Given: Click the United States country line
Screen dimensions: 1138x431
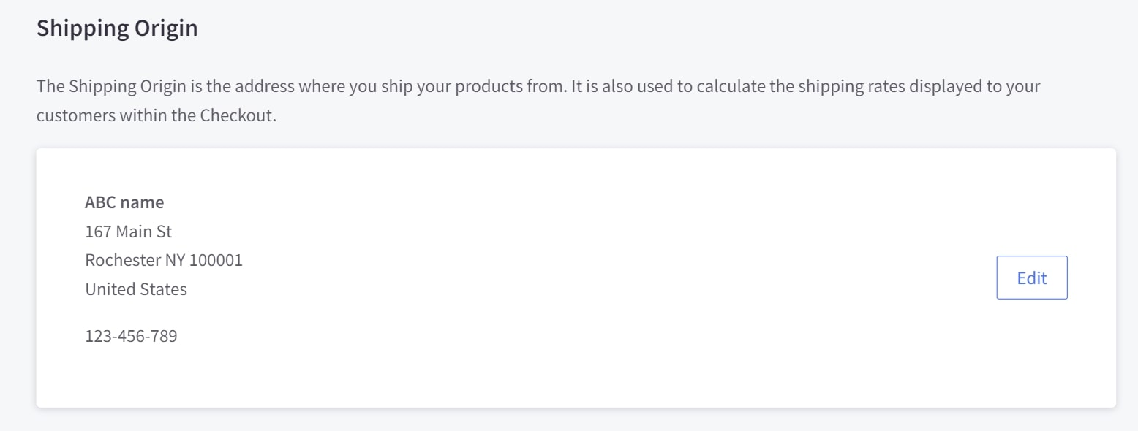Looking at the screenshot, I should point(136,289).
